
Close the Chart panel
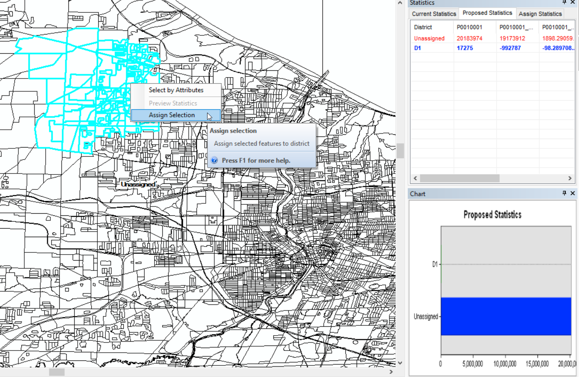point(573,194)
